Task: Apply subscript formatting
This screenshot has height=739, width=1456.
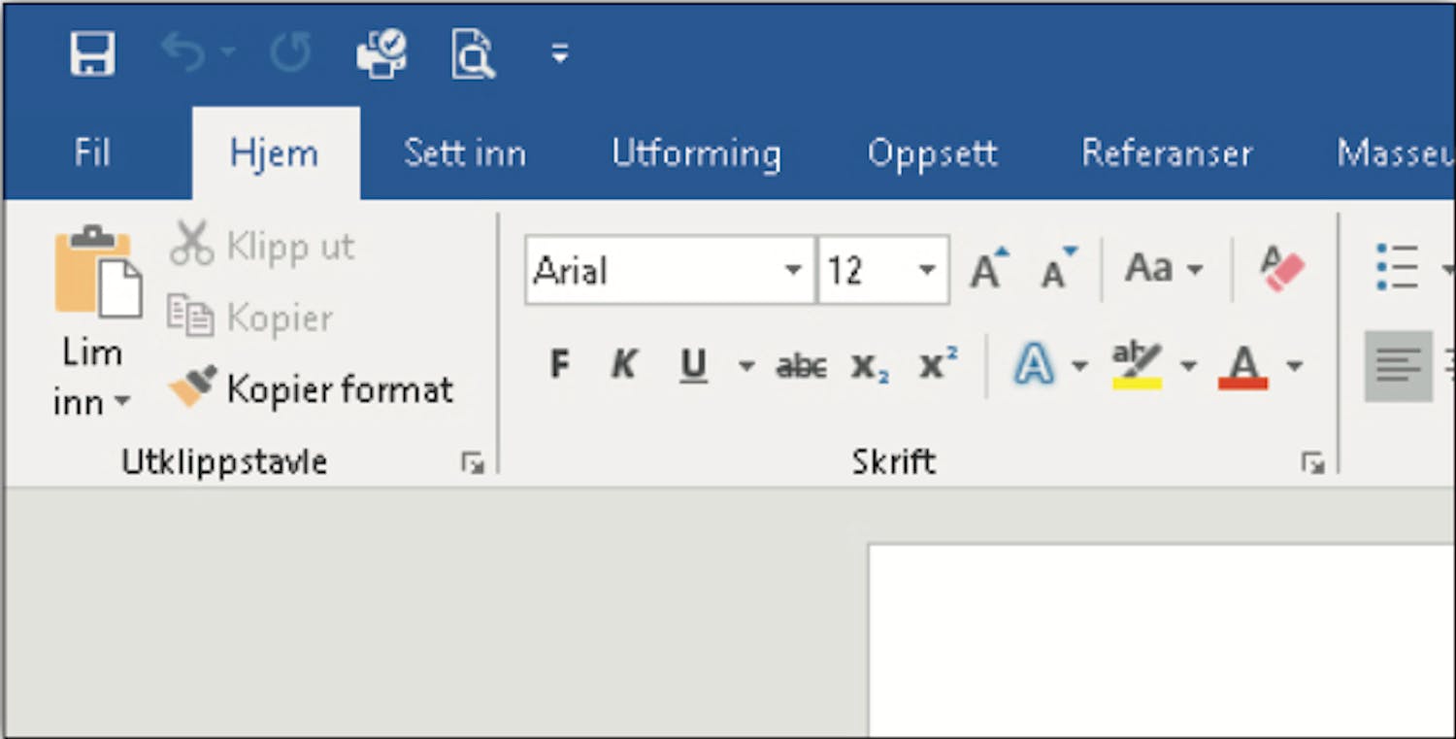Action: point(870,366)
